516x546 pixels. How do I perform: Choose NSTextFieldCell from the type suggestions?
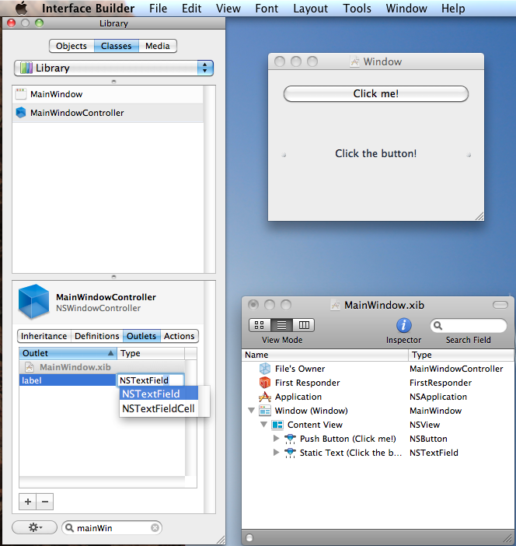click(x=159, y=408)
